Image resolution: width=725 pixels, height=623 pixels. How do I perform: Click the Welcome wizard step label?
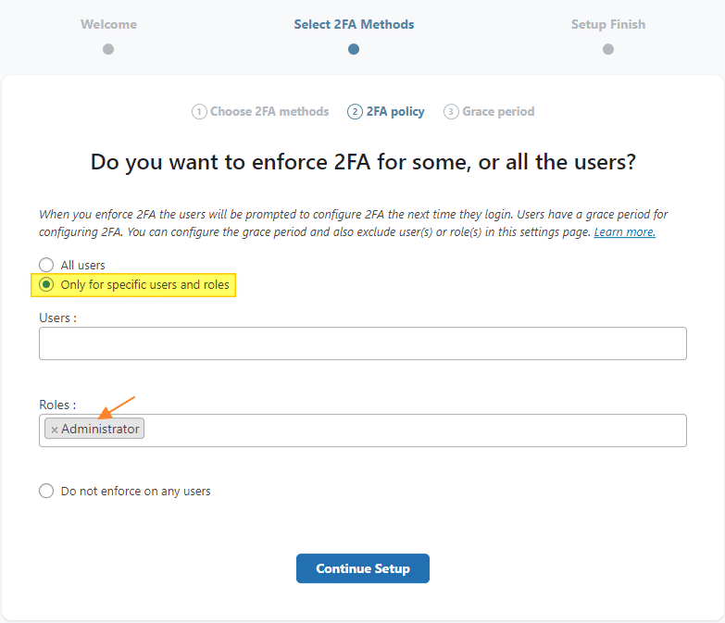(x=108, y=24)
